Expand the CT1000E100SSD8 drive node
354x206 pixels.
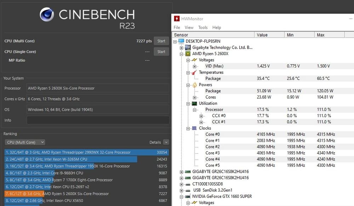182,184
